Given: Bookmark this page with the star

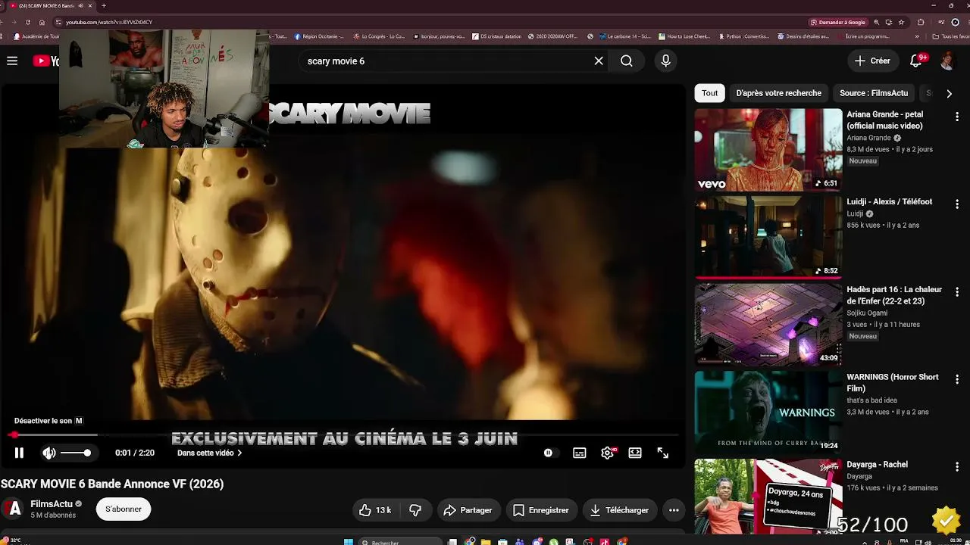Looking at the screenshot, I should pyautogui.click(x=901, y=22).
